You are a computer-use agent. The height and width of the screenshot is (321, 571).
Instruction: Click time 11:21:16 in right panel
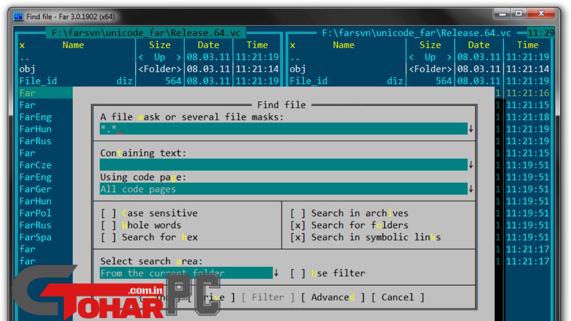(528, 93)
